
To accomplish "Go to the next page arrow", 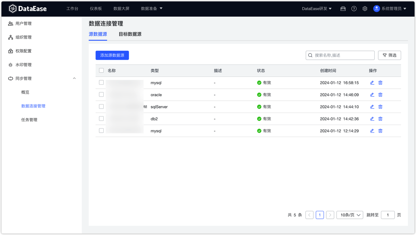I will (x=330, y=215).
